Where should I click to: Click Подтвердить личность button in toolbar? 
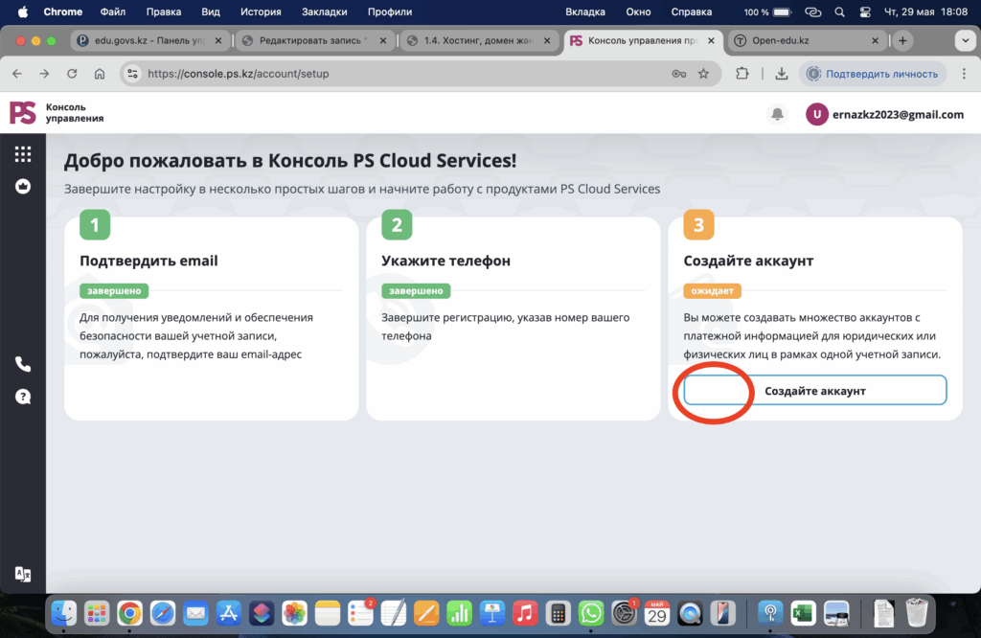click(874, 74)
